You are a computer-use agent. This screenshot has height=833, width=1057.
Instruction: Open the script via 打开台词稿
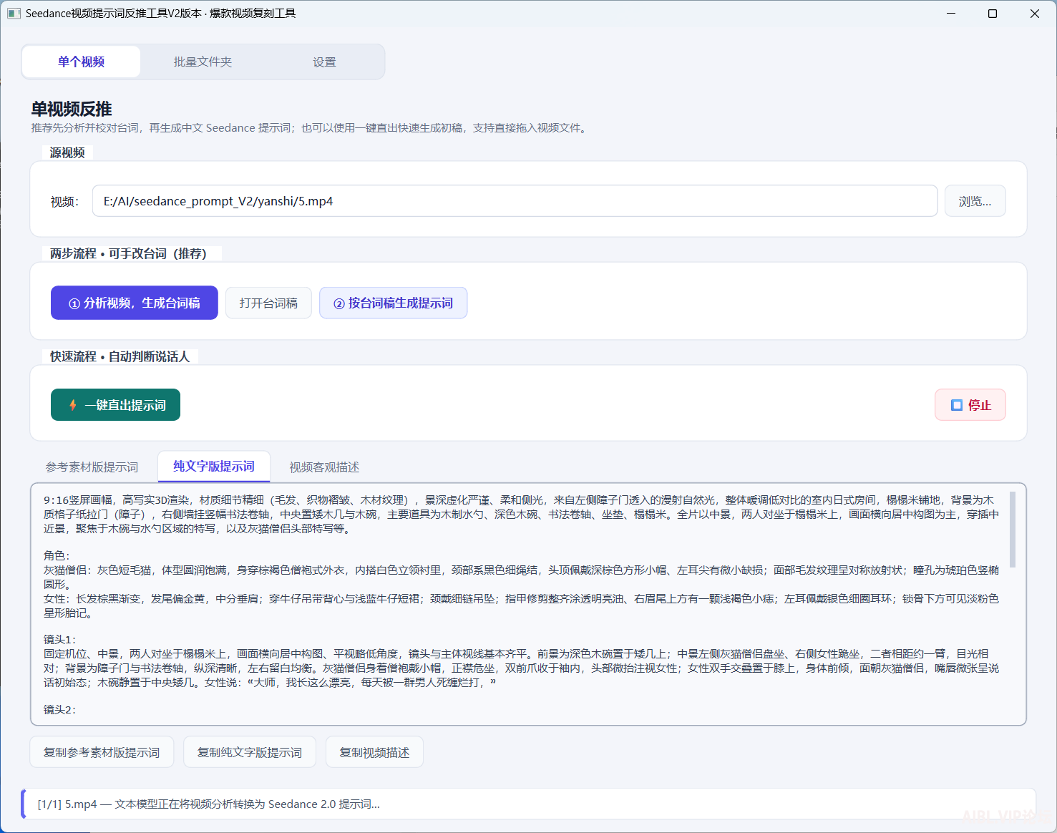[268, 303]
